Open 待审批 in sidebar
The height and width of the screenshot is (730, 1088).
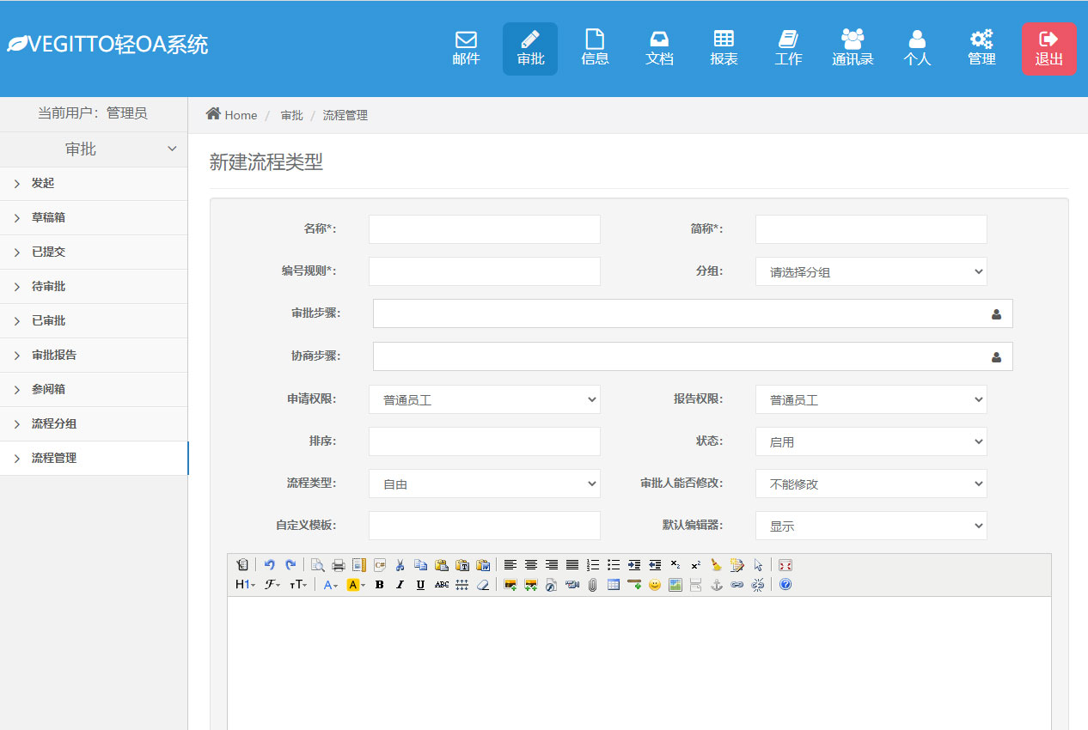coord(94,286)
